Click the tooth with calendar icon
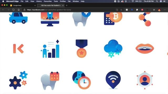Screen dimensions: 168x94 click(x=50, y=81)
